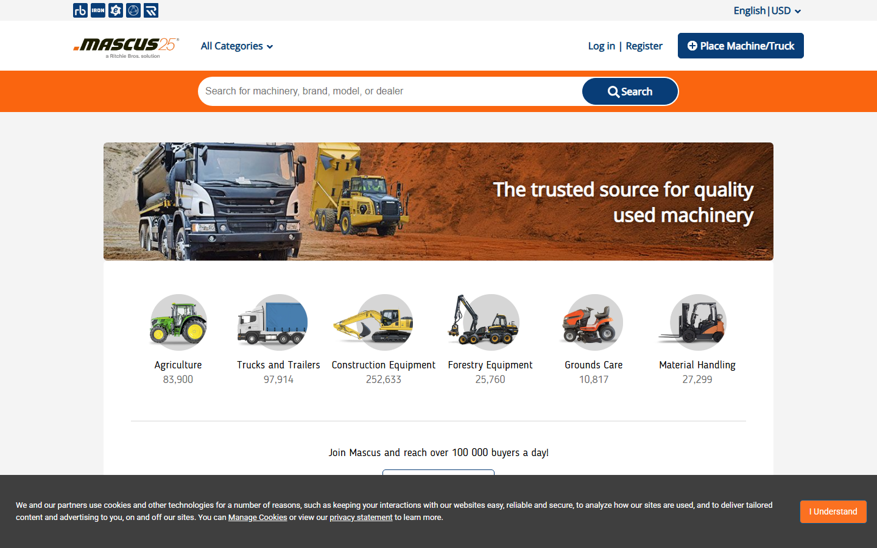Focus the machinery search input field
The width and height of the screenshot is (877, 548).
click(x=390, y=91)
